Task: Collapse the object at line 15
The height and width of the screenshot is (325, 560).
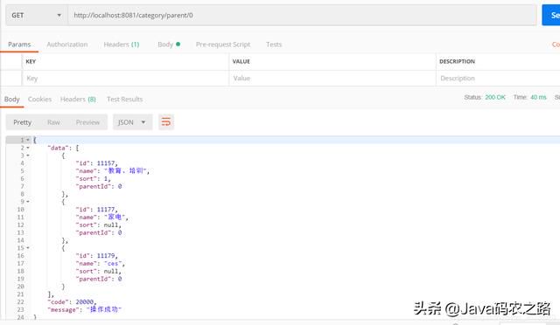Action: tap(28, 247)
